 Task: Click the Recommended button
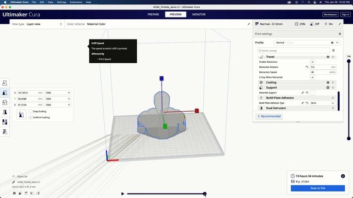pos(269,116)
